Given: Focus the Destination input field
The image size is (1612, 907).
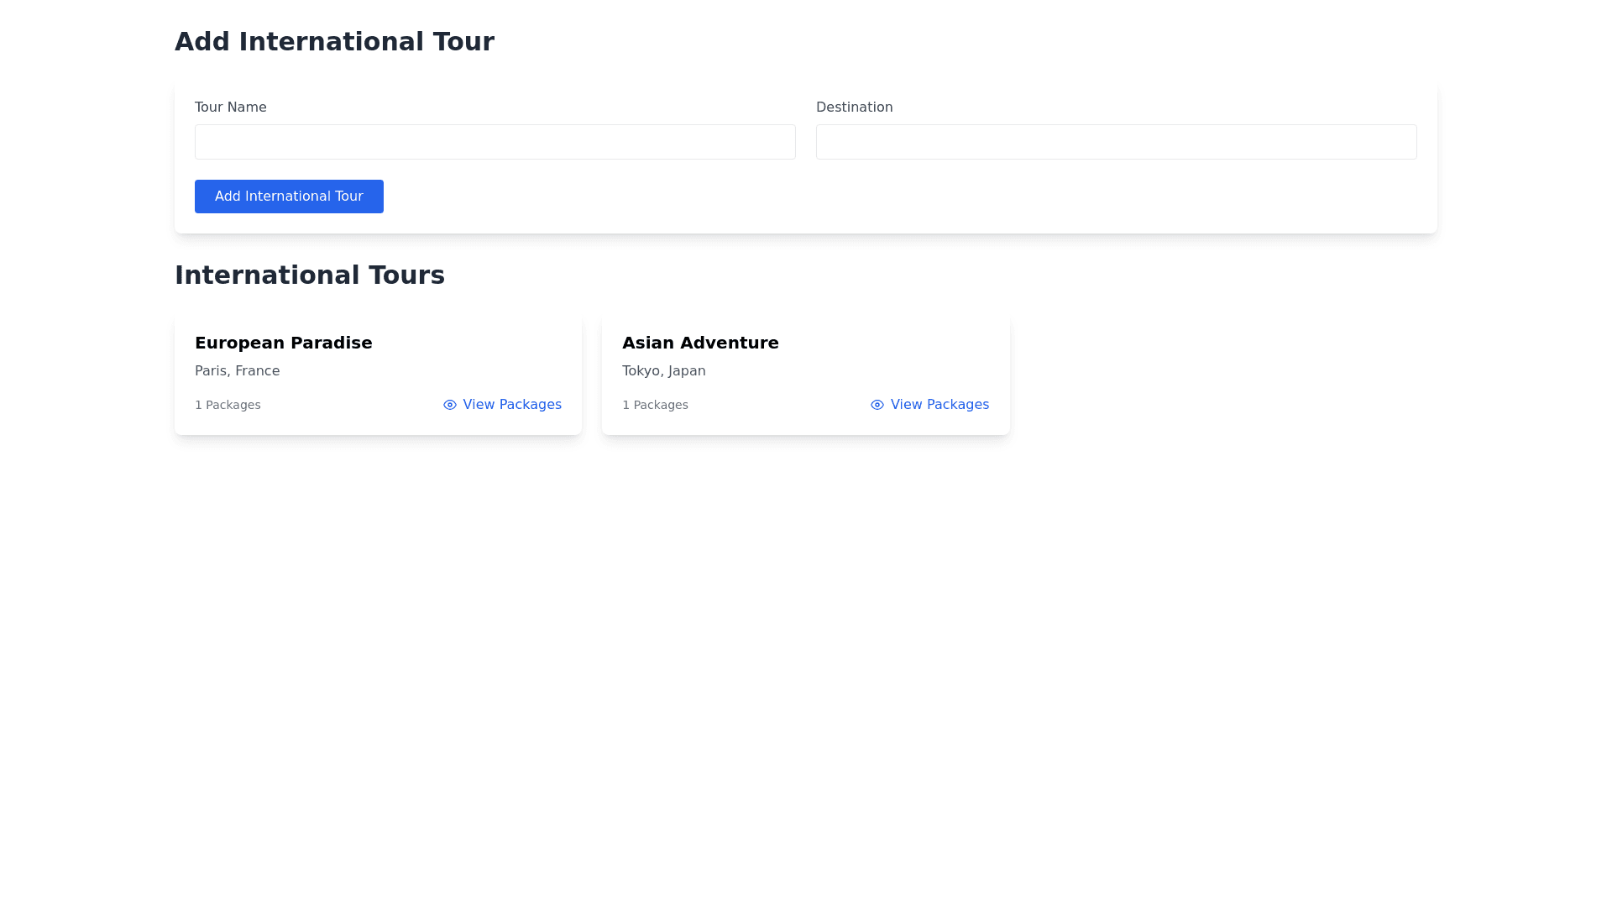Looking at the screenshot, I should point(1116,142).
